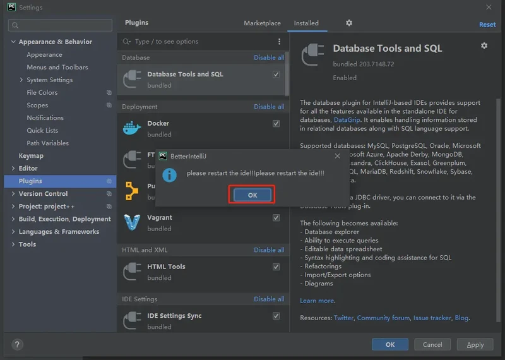Viewport: 505px width, 360px height.
Task: Switch to the Marketplace tab
Action: click(262, 23)
